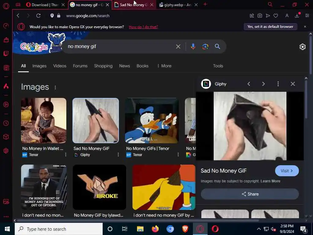The image size is (313, 235).
Task: Switch to the Books search tab
Action: (x=142, y=66)
